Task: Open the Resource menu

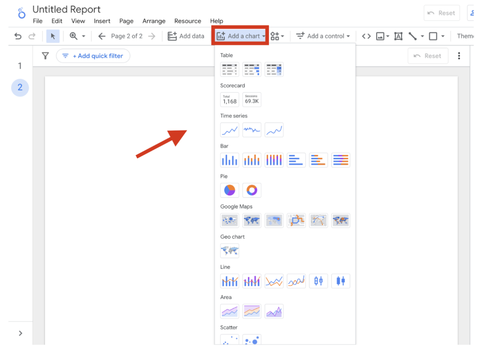Action: click(187, 21)
